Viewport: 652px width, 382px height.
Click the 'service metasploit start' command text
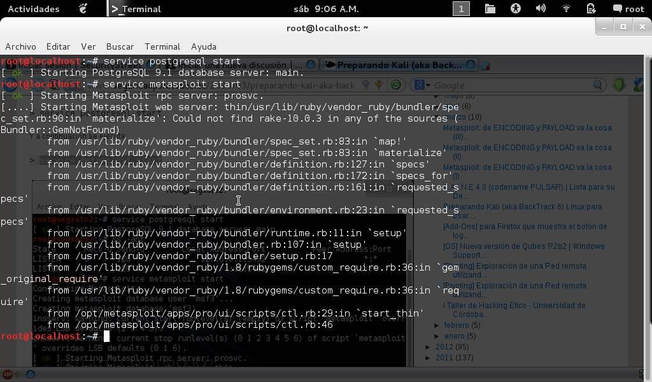[x=172, y=84]
